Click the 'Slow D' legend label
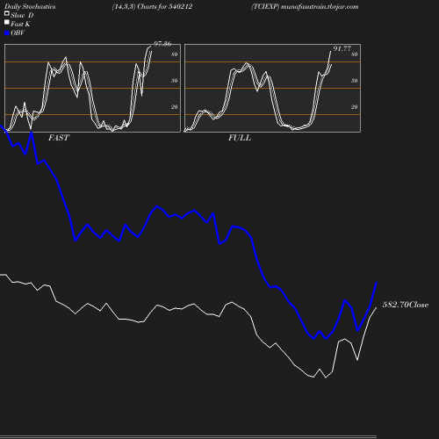 22,15
